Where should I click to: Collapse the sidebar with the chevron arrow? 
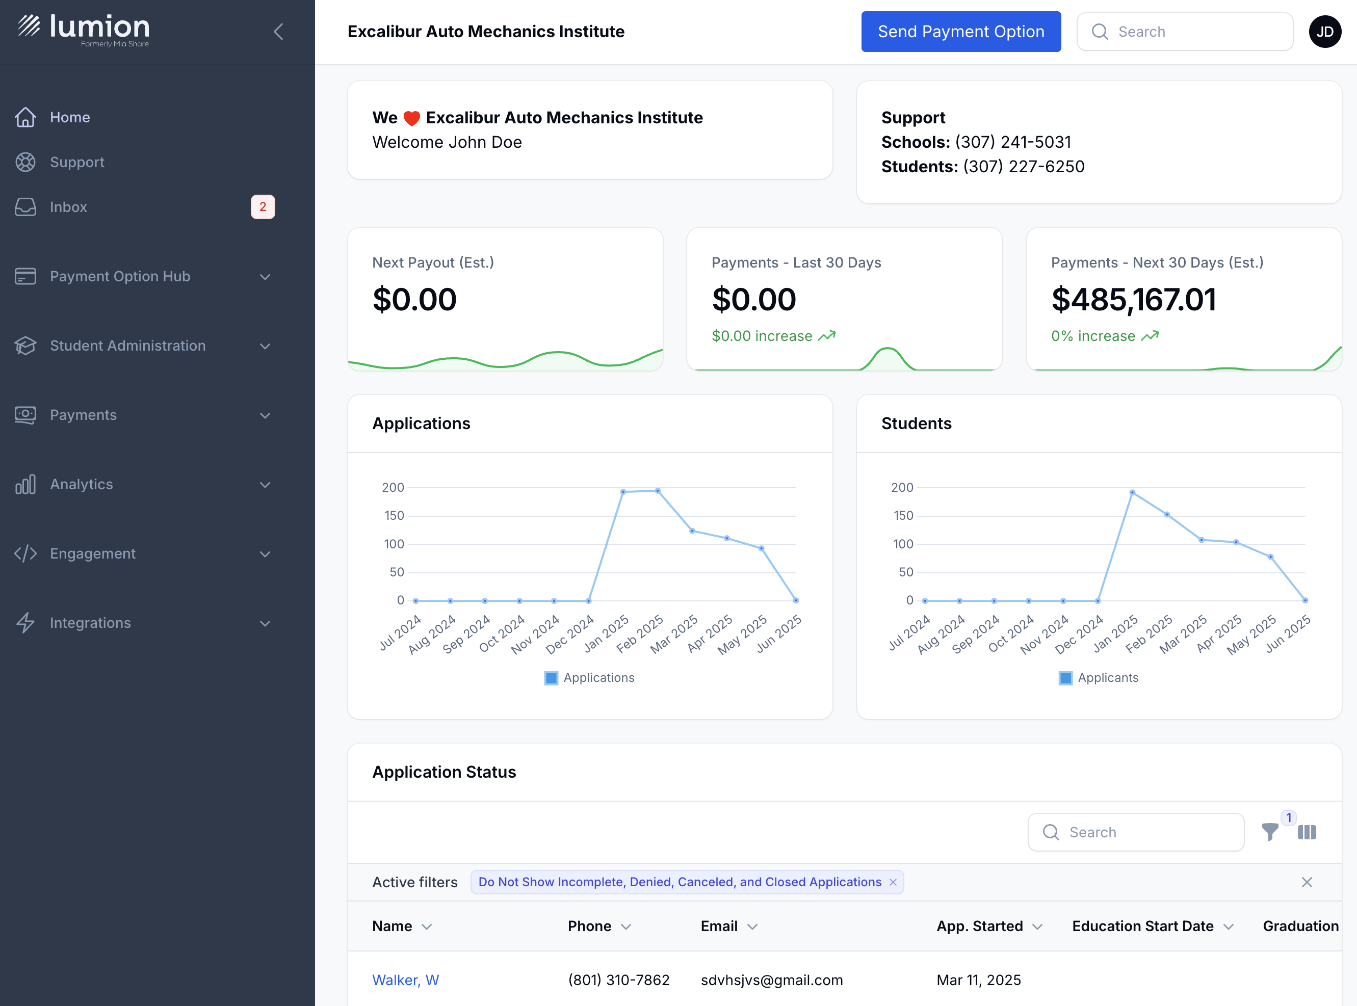(278, 32)
